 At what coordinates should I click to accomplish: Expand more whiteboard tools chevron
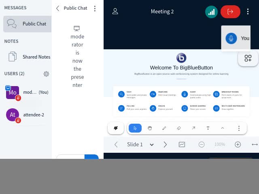[223, 128]
